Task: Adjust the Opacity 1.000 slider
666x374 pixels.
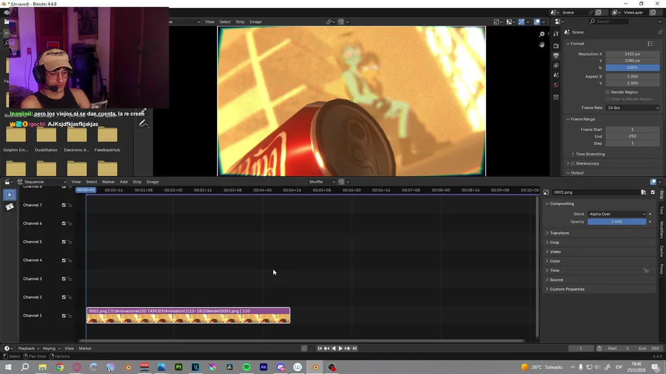Action: click(617, 222)
